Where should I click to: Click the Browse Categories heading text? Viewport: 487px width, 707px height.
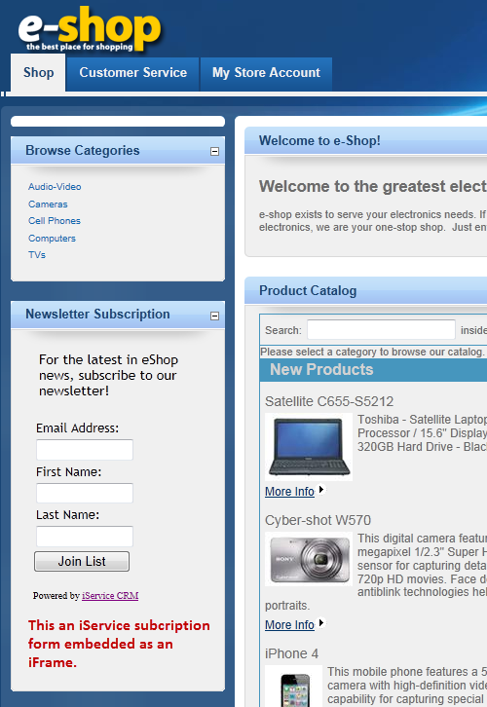83,151
